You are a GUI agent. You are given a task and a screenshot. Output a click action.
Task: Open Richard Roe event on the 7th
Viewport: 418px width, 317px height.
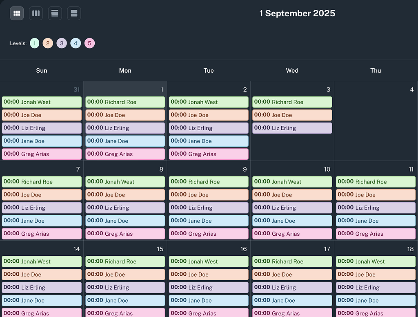pyautogui.click(x=42, y=182)
